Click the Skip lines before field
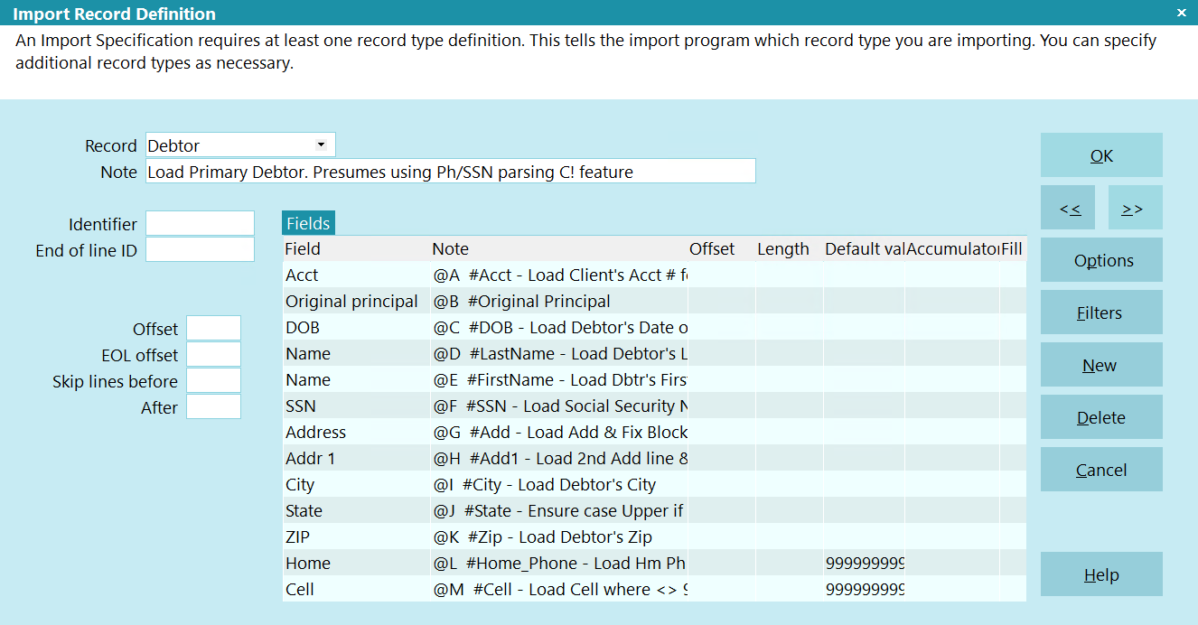Viewport: 1198px width, 625px height. [x=213, y=381]
